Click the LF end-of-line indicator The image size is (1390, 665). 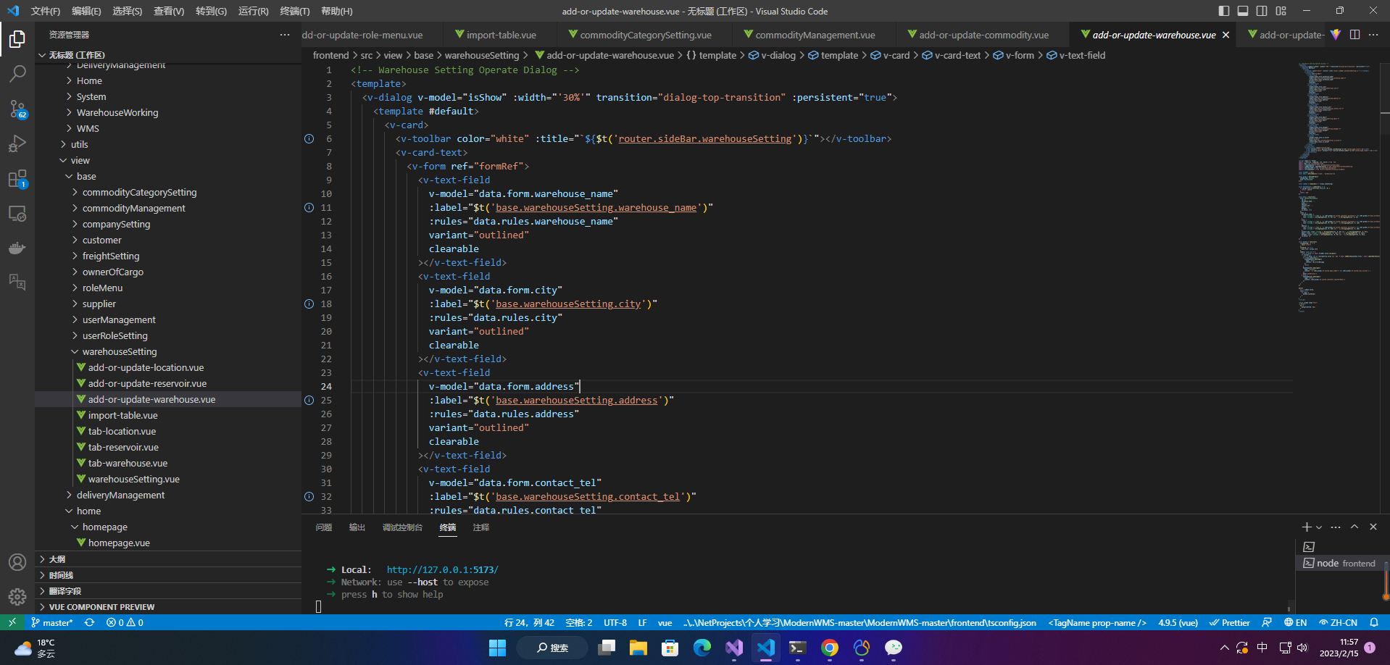[x=642, y=622]
